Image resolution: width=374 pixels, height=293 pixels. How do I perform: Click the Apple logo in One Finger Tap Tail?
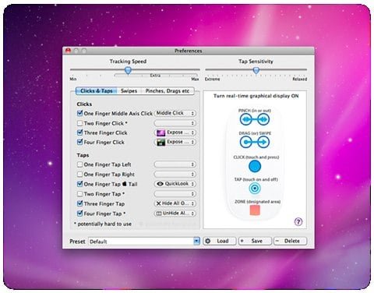click(x=125, y=184)
